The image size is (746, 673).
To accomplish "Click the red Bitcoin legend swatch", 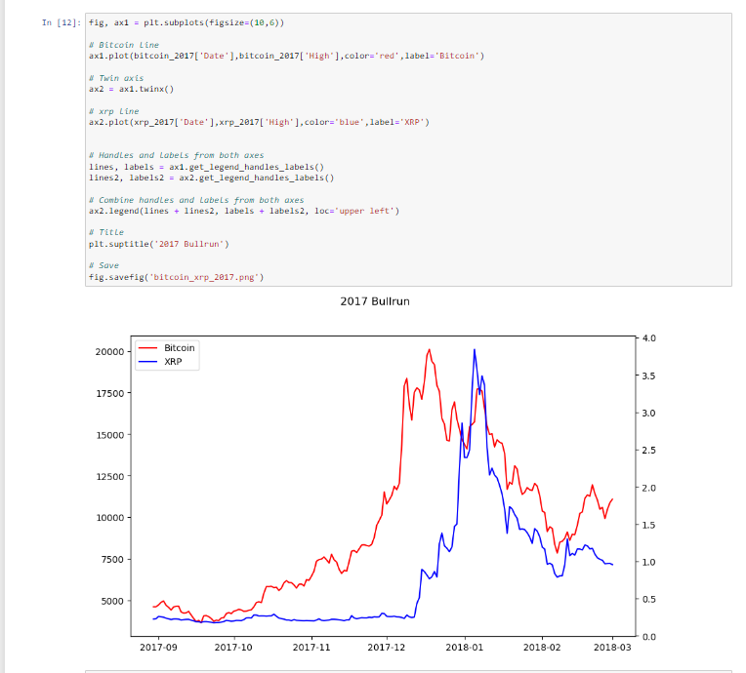I will [148, 348].
